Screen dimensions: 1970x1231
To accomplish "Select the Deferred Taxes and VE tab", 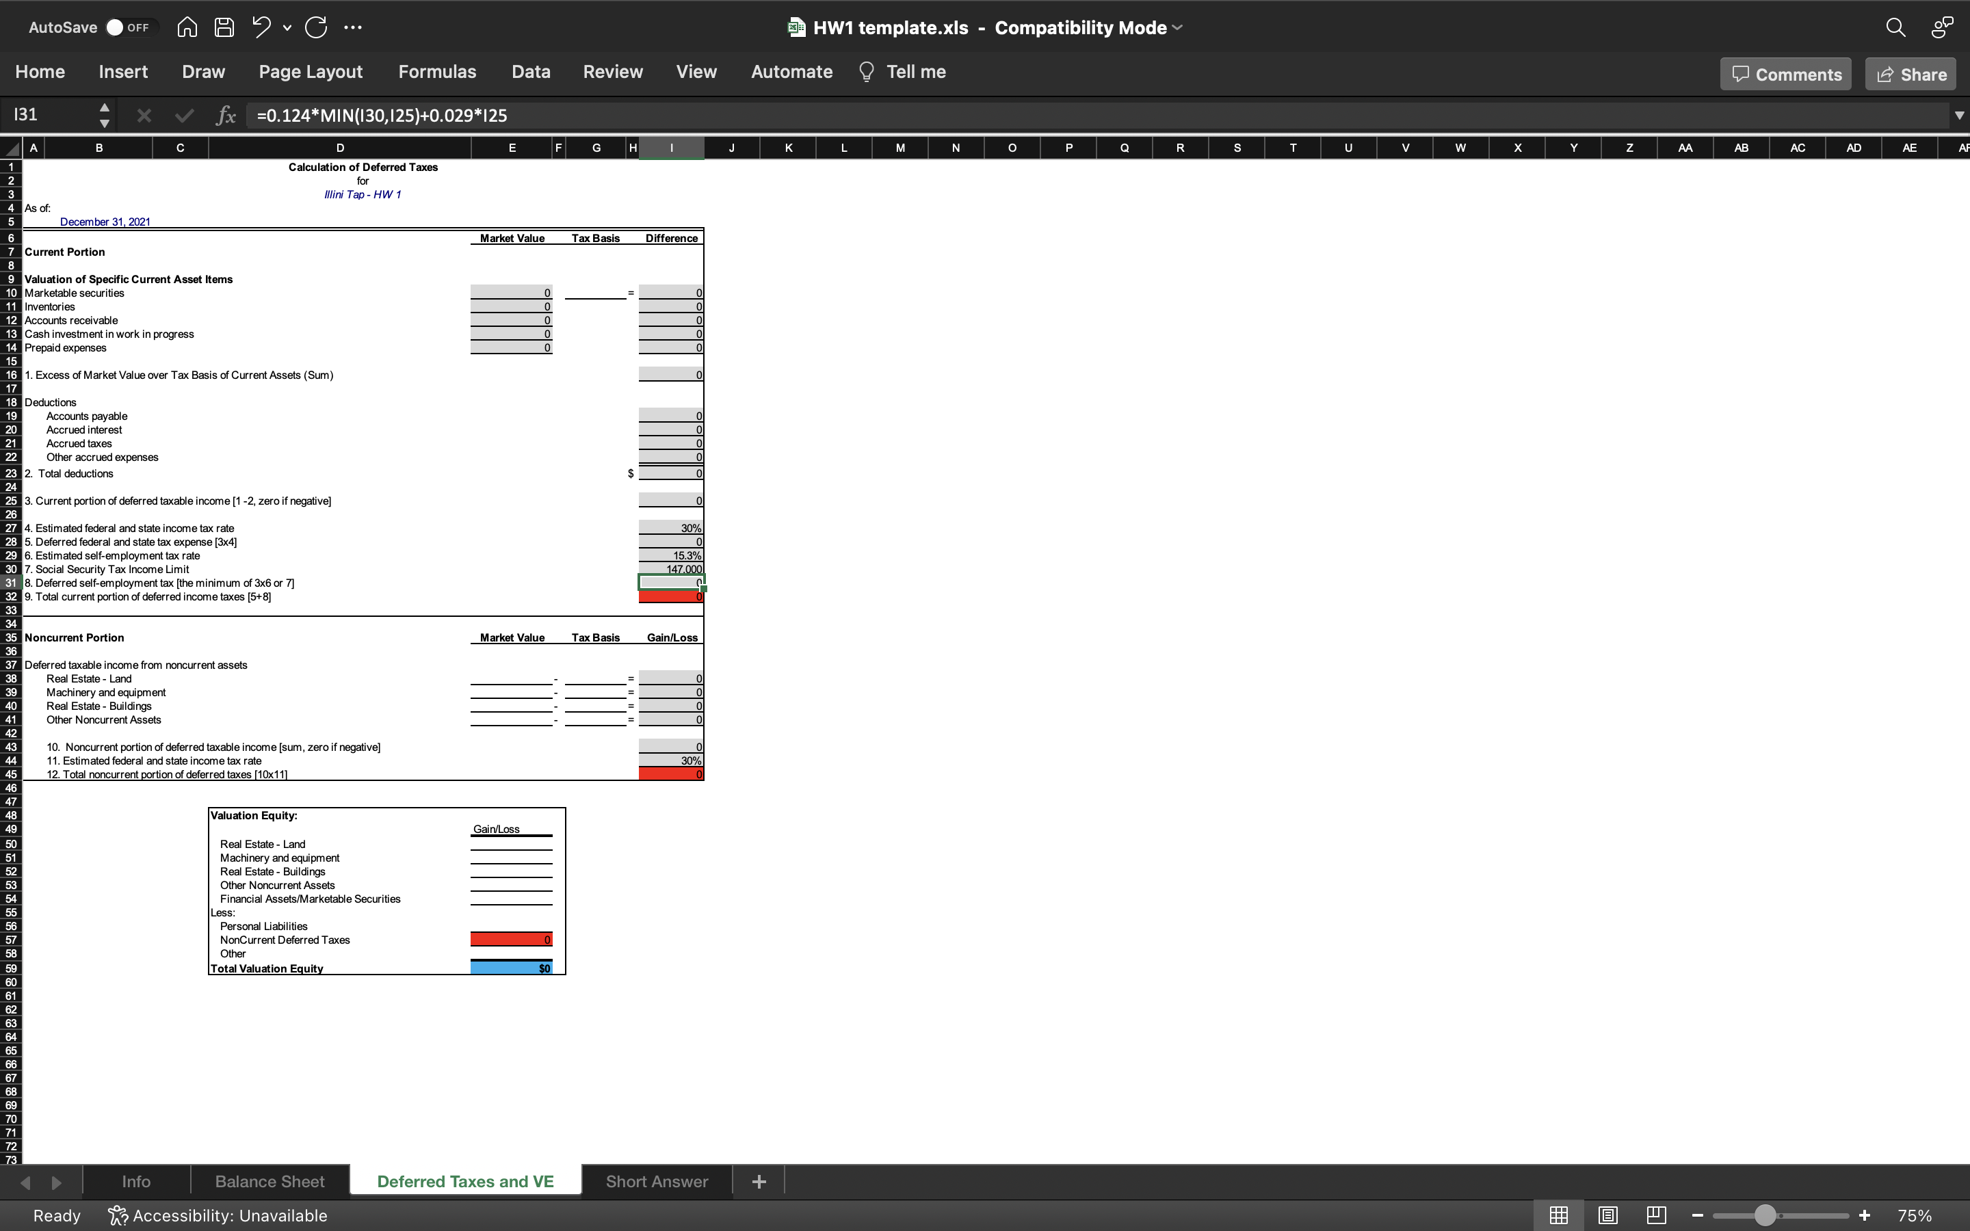I will 465,1181.
